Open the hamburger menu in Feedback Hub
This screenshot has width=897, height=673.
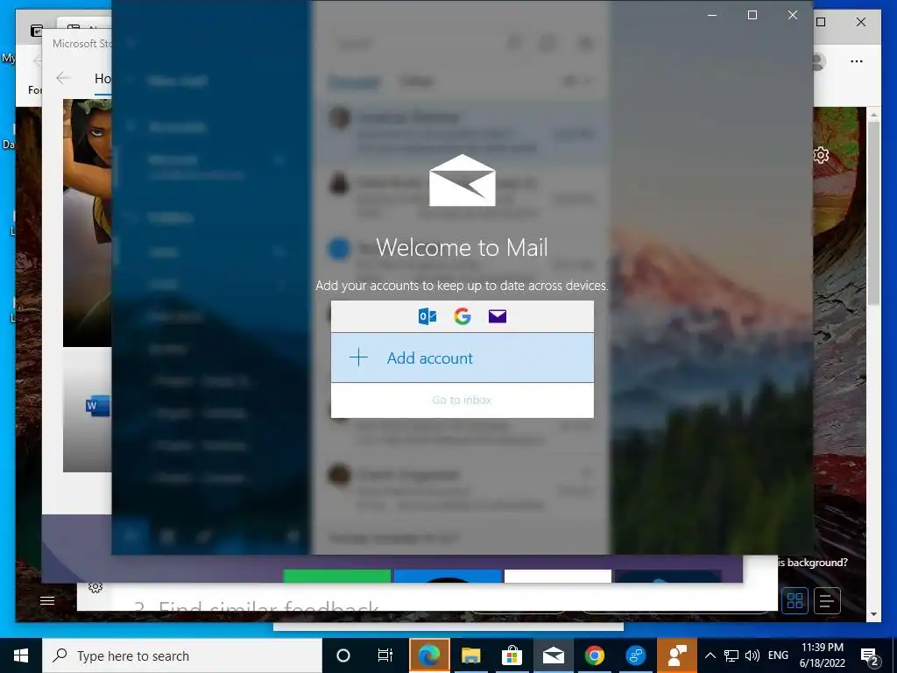click(x=47, y=600)
